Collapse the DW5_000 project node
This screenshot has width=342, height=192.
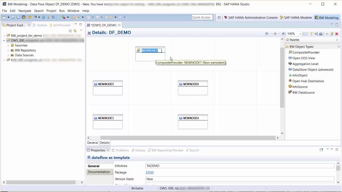(4, 41)
